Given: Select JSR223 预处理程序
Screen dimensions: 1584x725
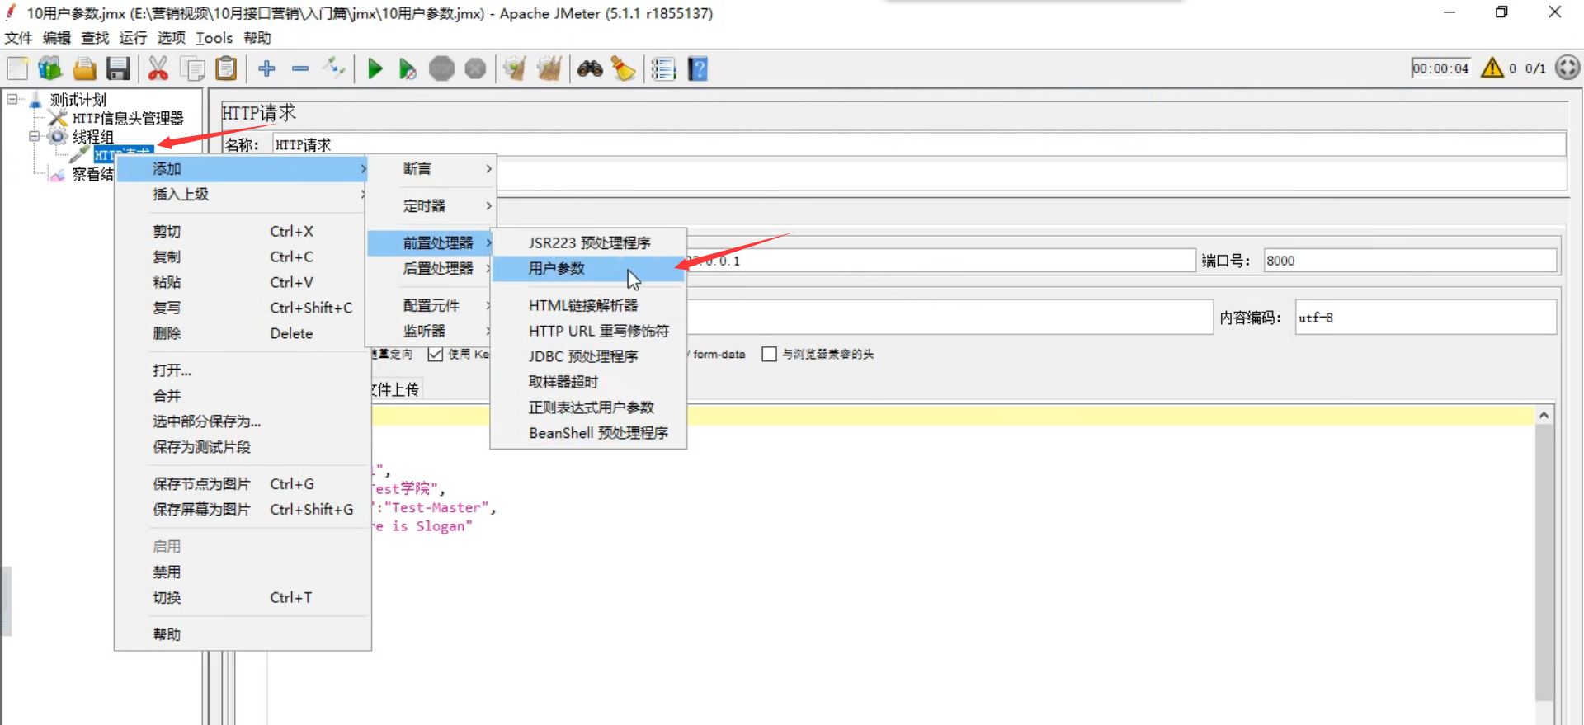Looking at the screenshot, I should pos(588,242).
